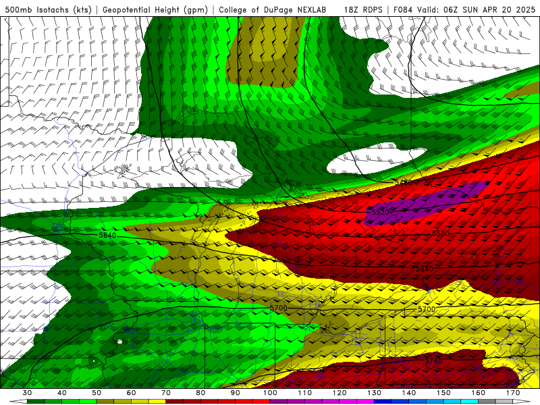Click the 110 value on the colorbar scale
Image resolution: width=540 pixels, height=405 pixels.
(x=305, y=393)
